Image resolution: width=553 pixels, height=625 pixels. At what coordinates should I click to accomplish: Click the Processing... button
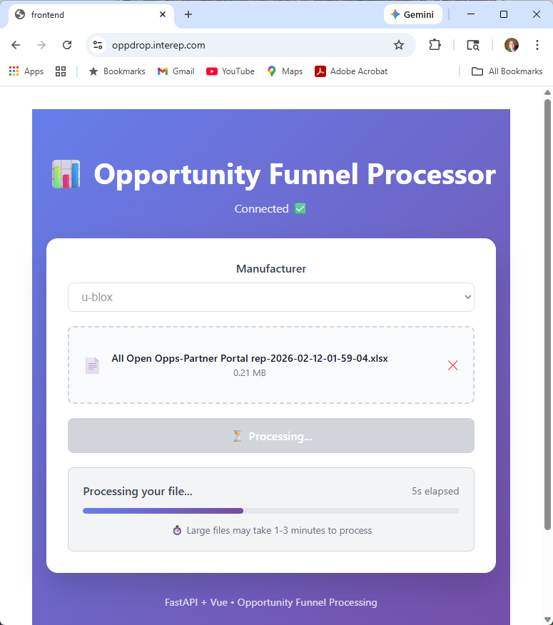(271, 436)
